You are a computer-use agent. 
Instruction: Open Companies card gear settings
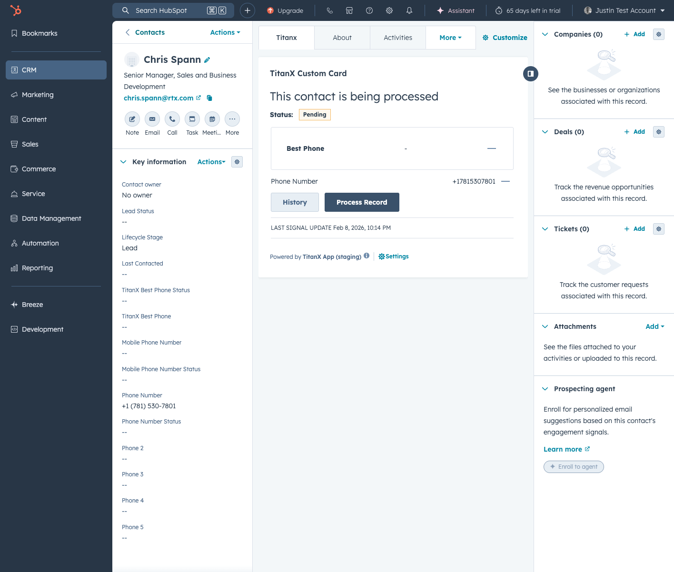(x=659, y=34)
